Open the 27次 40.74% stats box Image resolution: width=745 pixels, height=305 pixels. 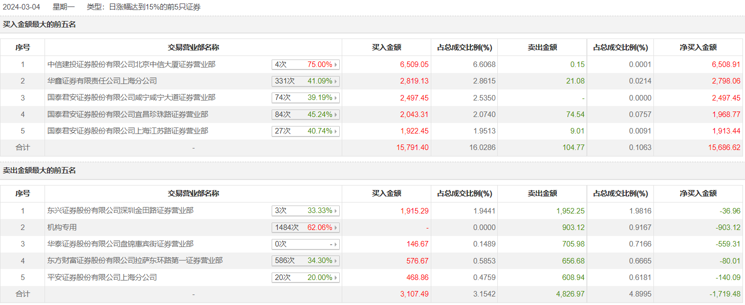305,131
